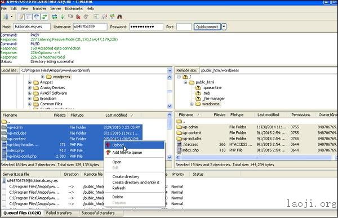The width and height of the screenshot is (338, 218).
Task: Click the Quickconnect button
Action: click(207, 26)
